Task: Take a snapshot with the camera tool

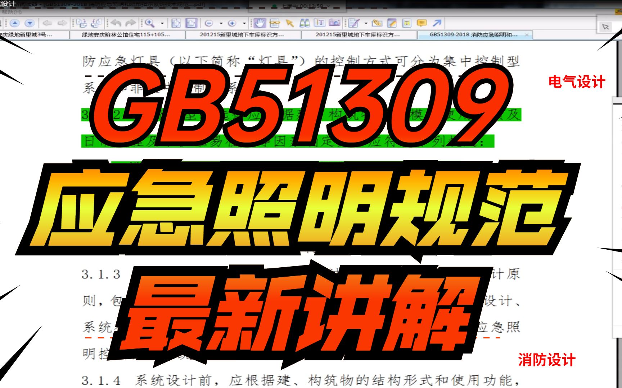Action: point(334,23)
